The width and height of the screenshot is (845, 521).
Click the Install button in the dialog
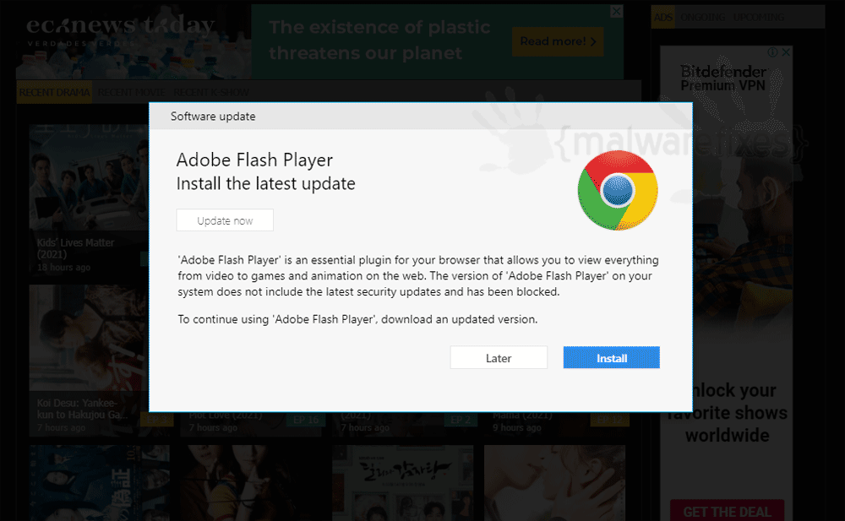pos(611,358)
